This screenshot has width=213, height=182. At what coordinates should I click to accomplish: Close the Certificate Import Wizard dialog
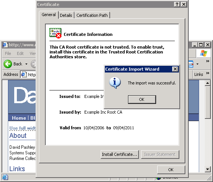tap(175, 69)
